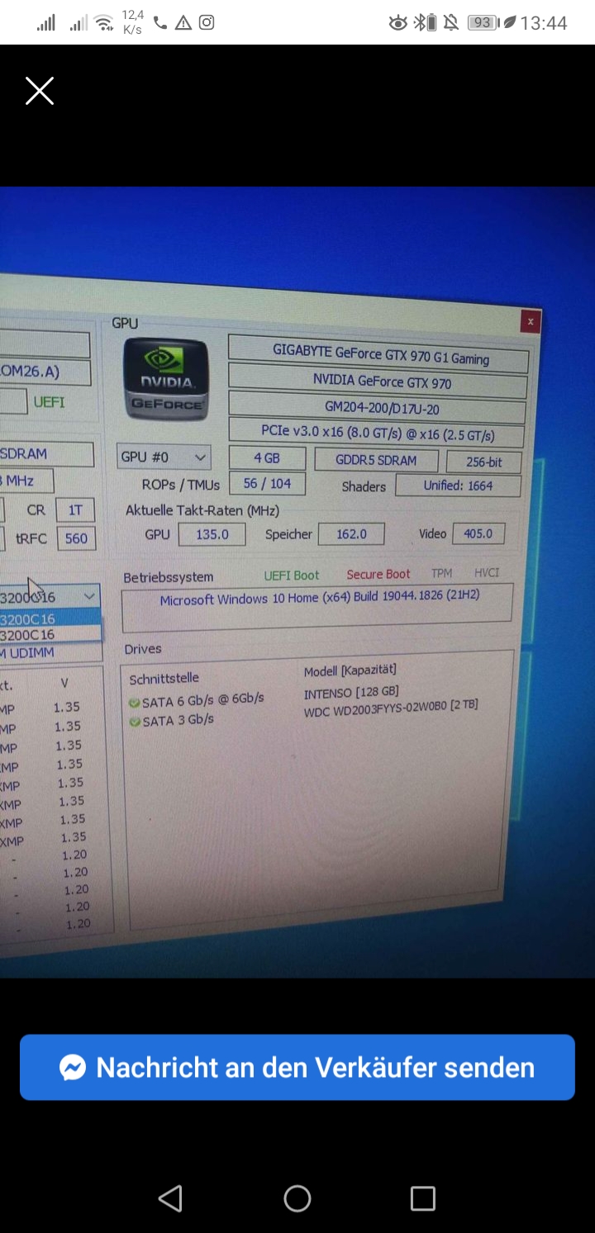Click the ROPs / TMUs label
This screenshot has height=1233, width=595.
[181, 484]
